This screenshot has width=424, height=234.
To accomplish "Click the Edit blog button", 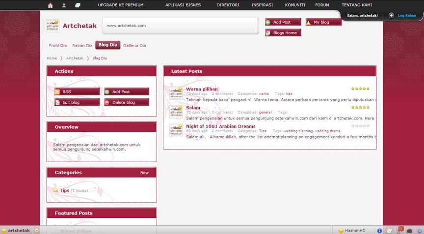I will [77, 102].
